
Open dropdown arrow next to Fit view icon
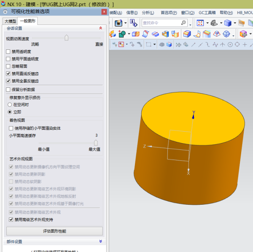(207, 23)
